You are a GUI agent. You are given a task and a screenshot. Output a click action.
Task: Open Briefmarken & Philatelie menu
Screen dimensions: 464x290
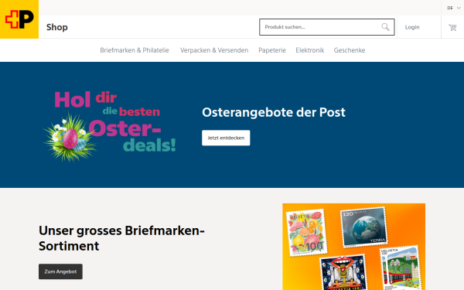(135, 50)
